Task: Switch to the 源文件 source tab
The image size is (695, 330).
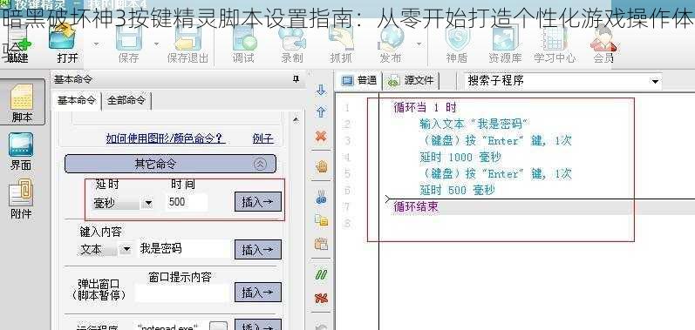Action: click(x=411, y=80)
